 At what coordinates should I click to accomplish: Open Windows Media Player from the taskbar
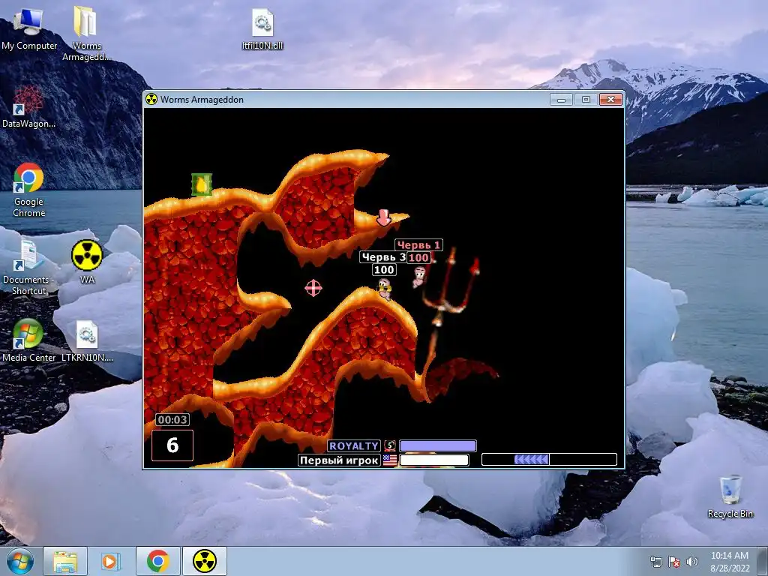tap(110, 561)
